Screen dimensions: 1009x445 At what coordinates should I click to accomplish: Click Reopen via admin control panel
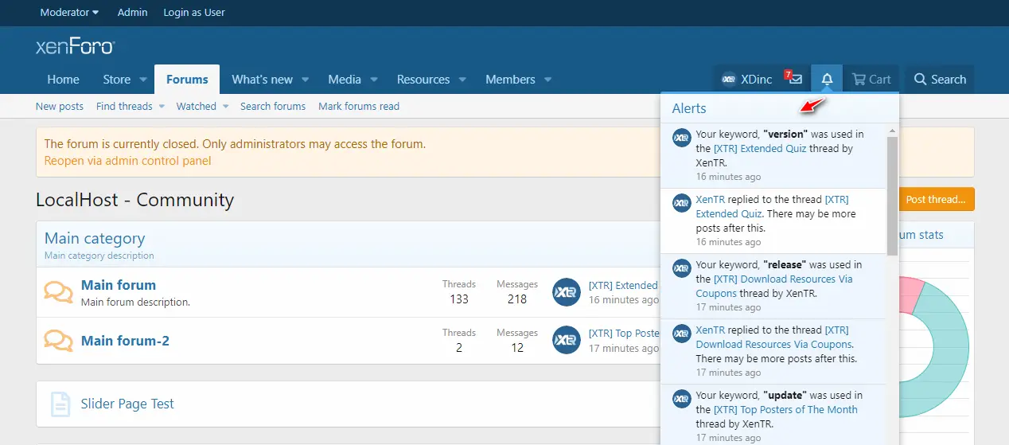click(128, 160)
